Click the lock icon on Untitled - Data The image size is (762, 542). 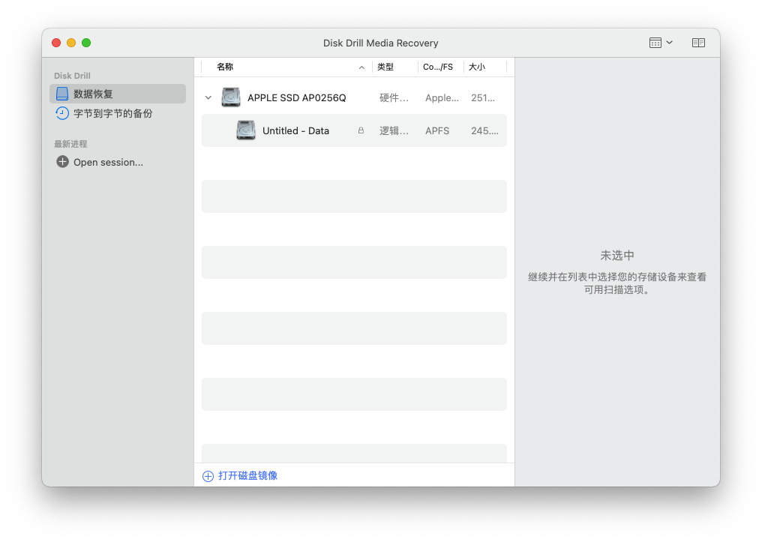(x=361, y=130)
